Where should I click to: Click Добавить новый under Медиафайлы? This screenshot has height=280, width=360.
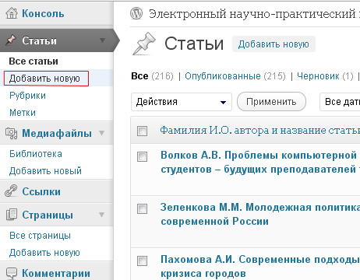pyautogui.click(x=45, y=171)
